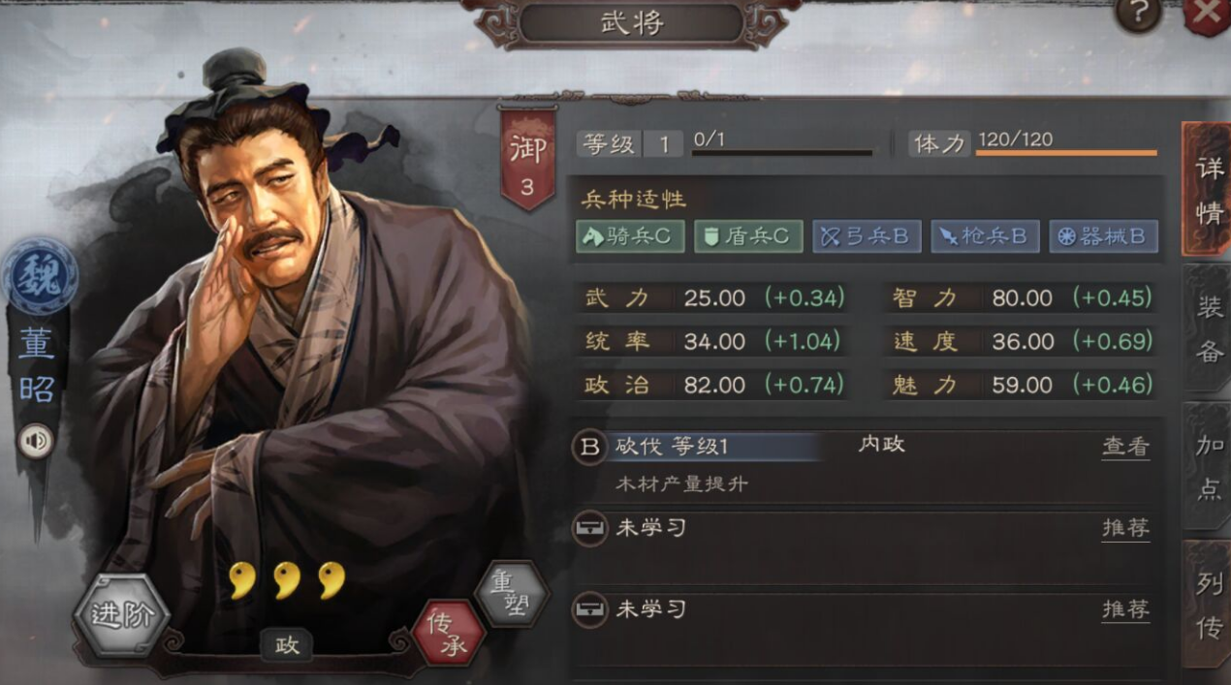
Task: Tap the red 传承 hexagon button
Action: coord(449,634)
